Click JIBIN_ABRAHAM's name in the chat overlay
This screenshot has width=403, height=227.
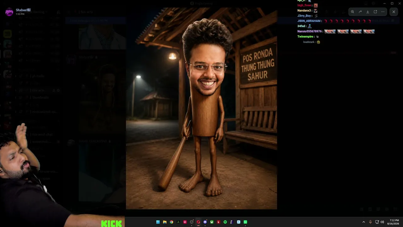[x=309, y=21]
